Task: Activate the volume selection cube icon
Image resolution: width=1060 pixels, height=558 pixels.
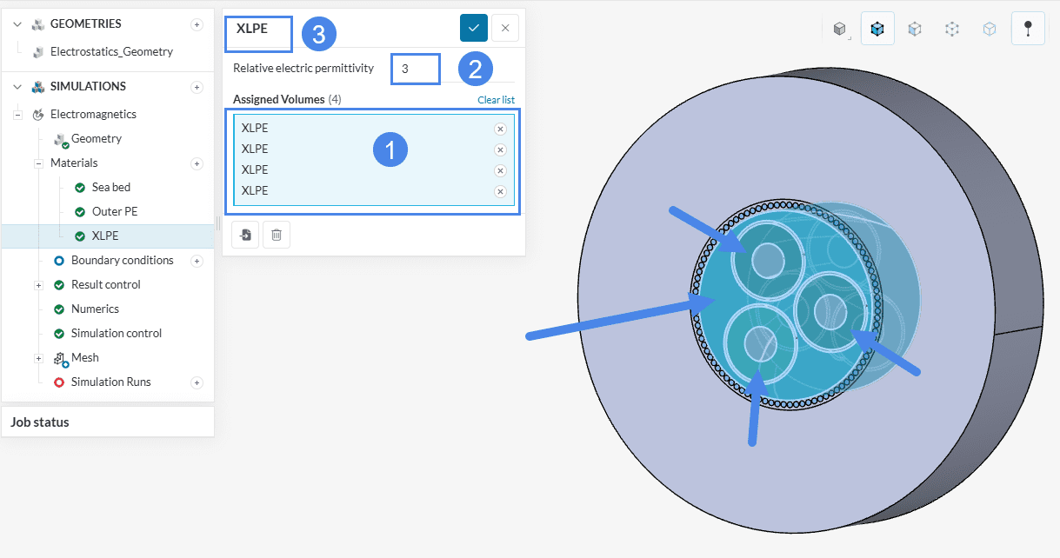Action: point(877,29)
